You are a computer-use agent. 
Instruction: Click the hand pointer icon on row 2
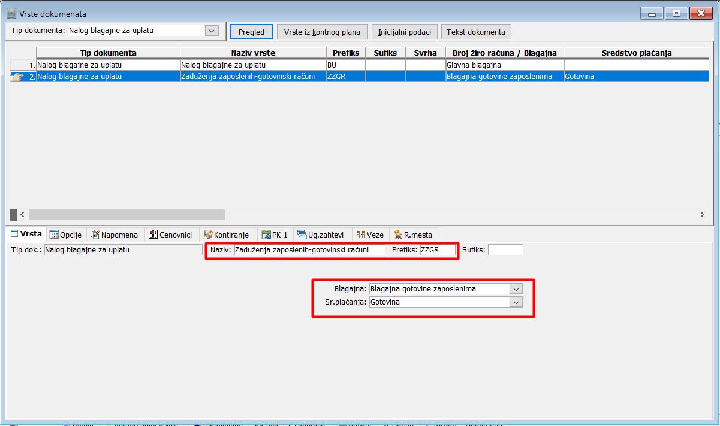tap(16, 77)
